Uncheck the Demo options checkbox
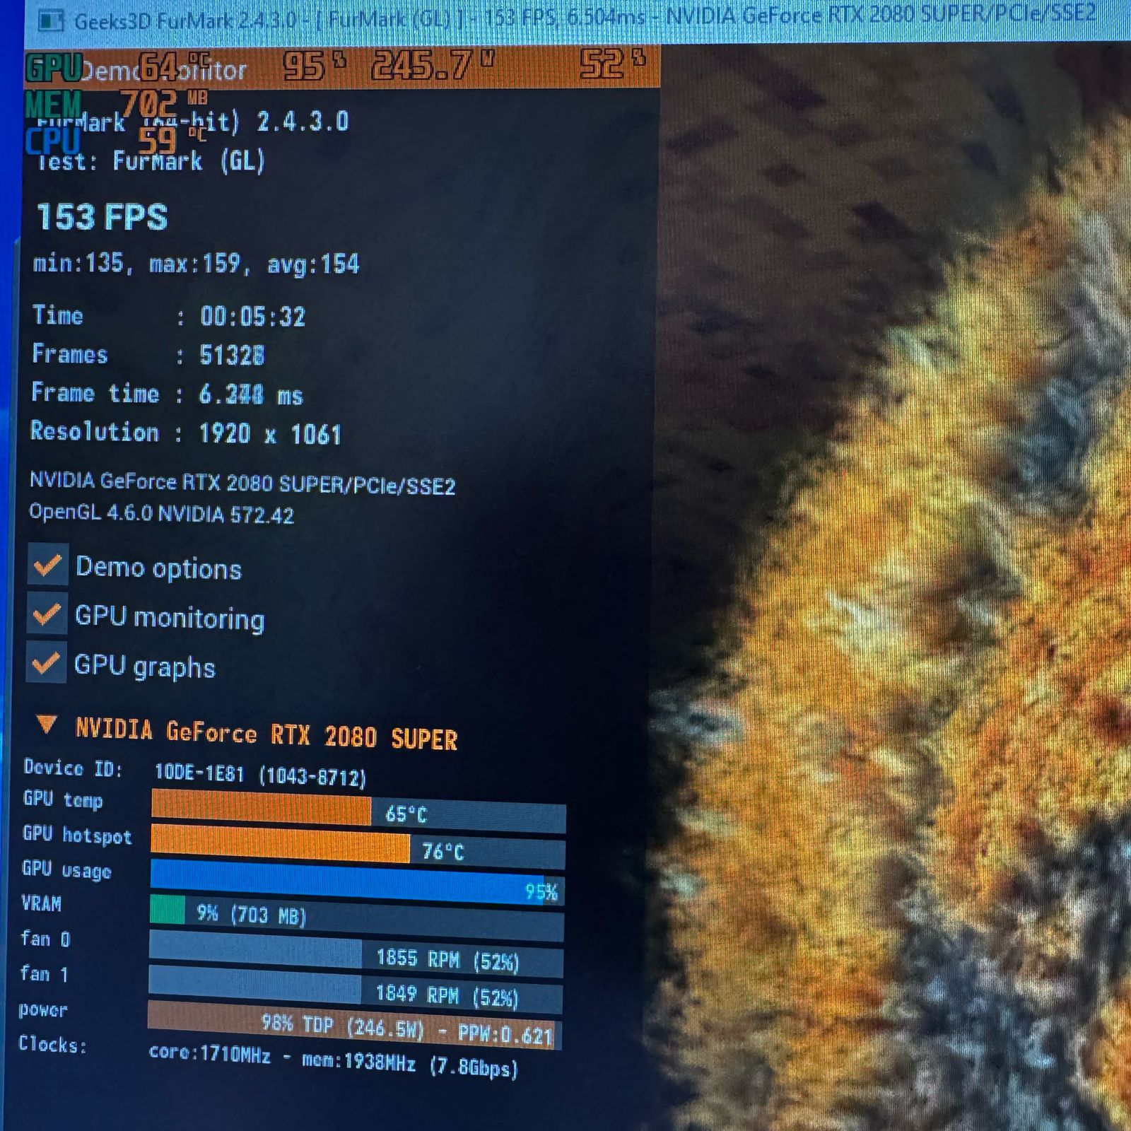1131x1131 pixels. pyautogui.click(x=48, y=565)
